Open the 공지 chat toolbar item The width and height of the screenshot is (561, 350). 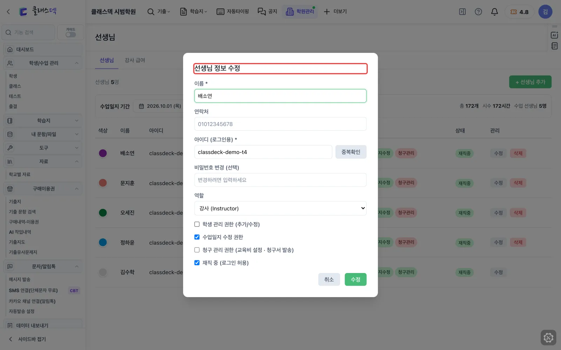pyautogui.click(x=268, y=12)
